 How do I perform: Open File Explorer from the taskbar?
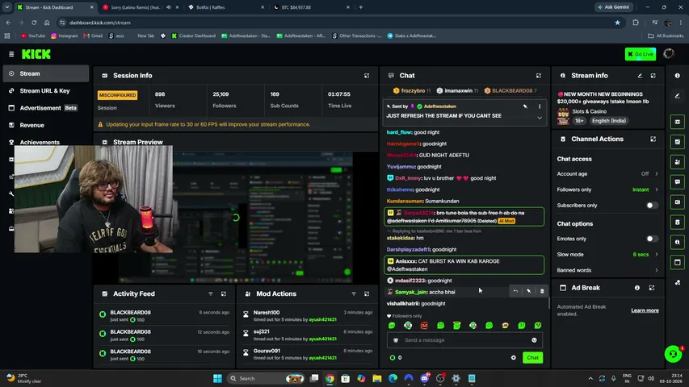coord(377,378)
